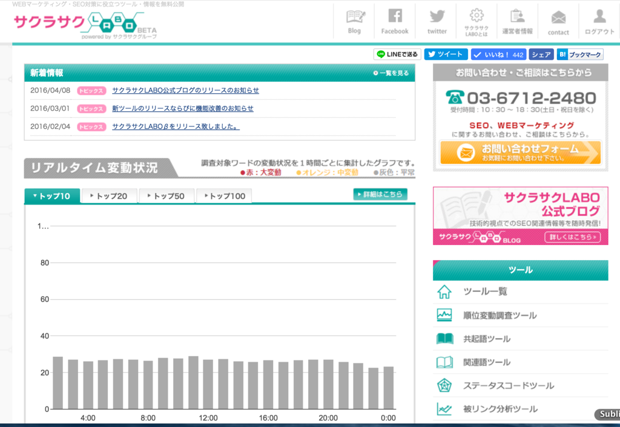Switch to the トップ100 tab
Viewport: 620px width, 427px height.
[x=224, y=196]
